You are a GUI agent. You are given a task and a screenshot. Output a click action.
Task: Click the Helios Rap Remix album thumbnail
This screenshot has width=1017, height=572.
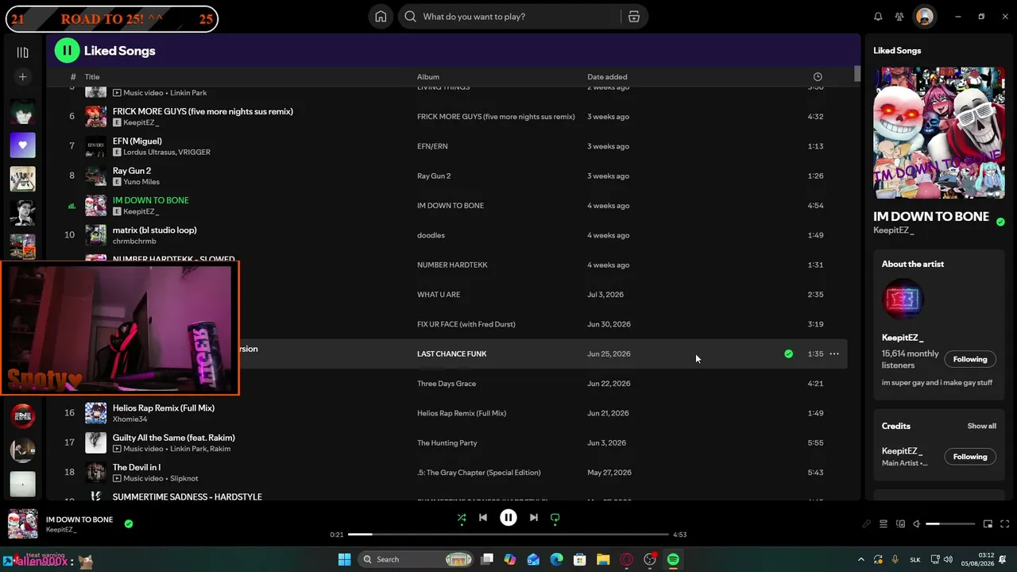pos(95,413)
